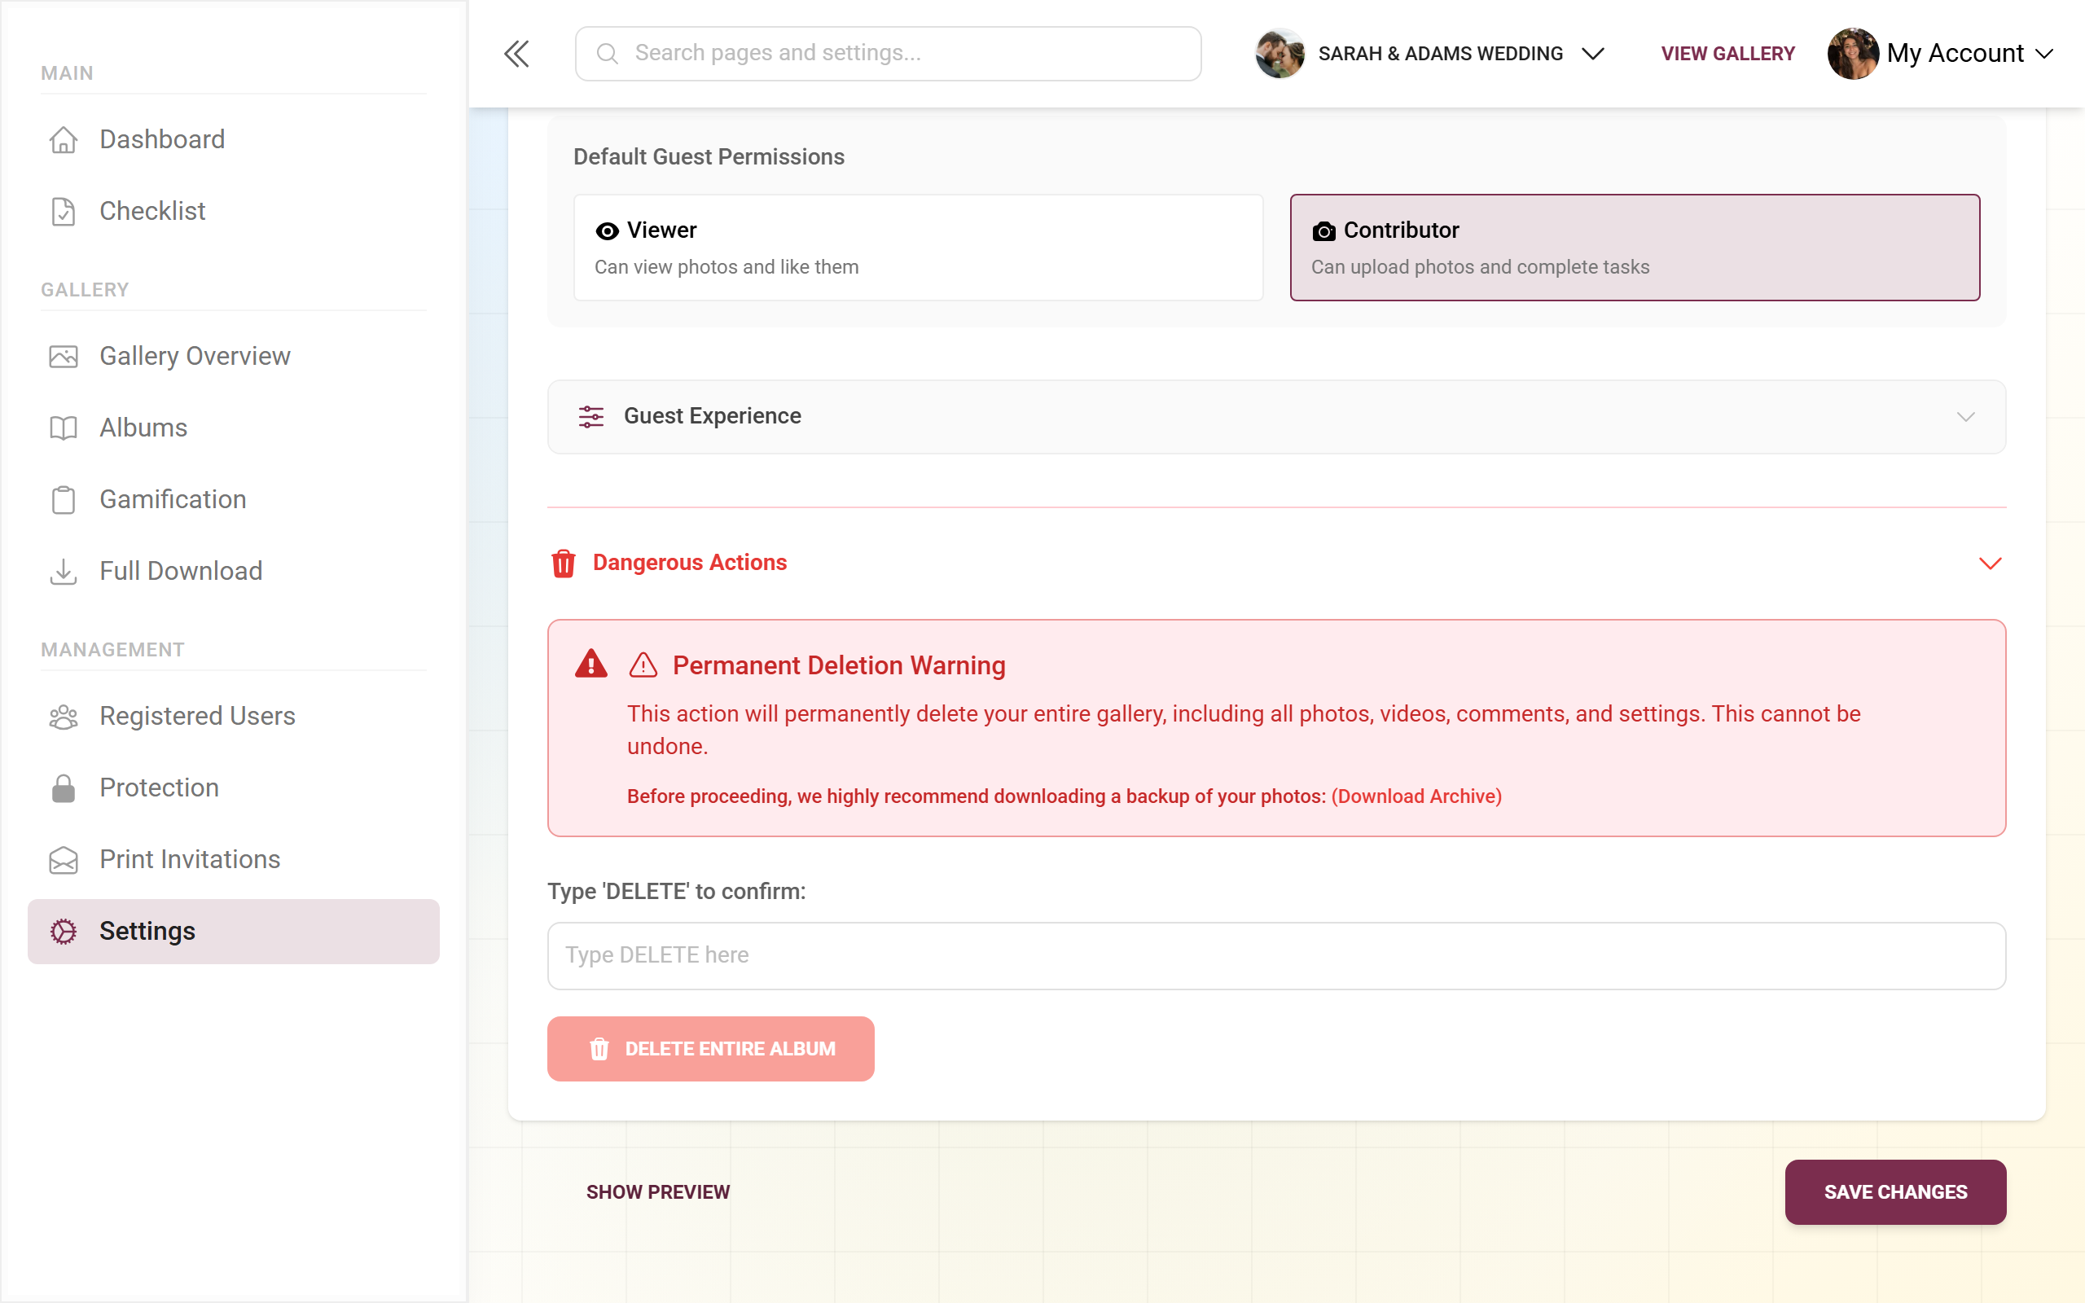Go to Full Download page
Image resolution: width=2085 pixels, height=1303 pixels.
pyautogui.click(x=234, y=571)
